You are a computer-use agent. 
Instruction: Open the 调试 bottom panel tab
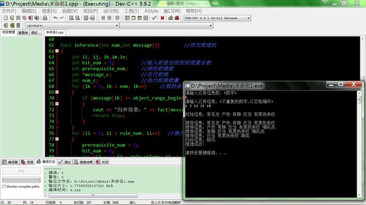click(65, 162)
